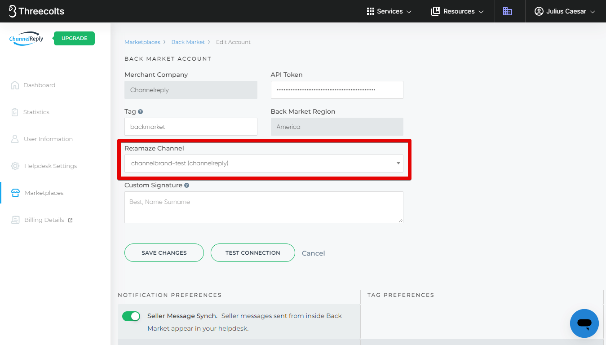
Task: Click the ChannelReply logo
Action: 27,38
